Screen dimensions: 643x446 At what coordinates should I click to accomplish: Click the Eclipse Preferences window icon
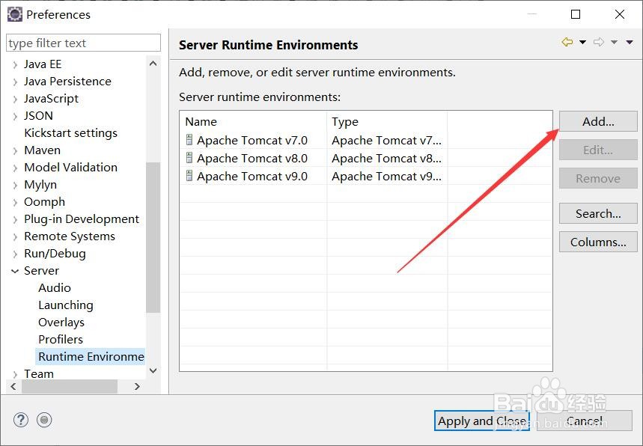click(15, 14)
